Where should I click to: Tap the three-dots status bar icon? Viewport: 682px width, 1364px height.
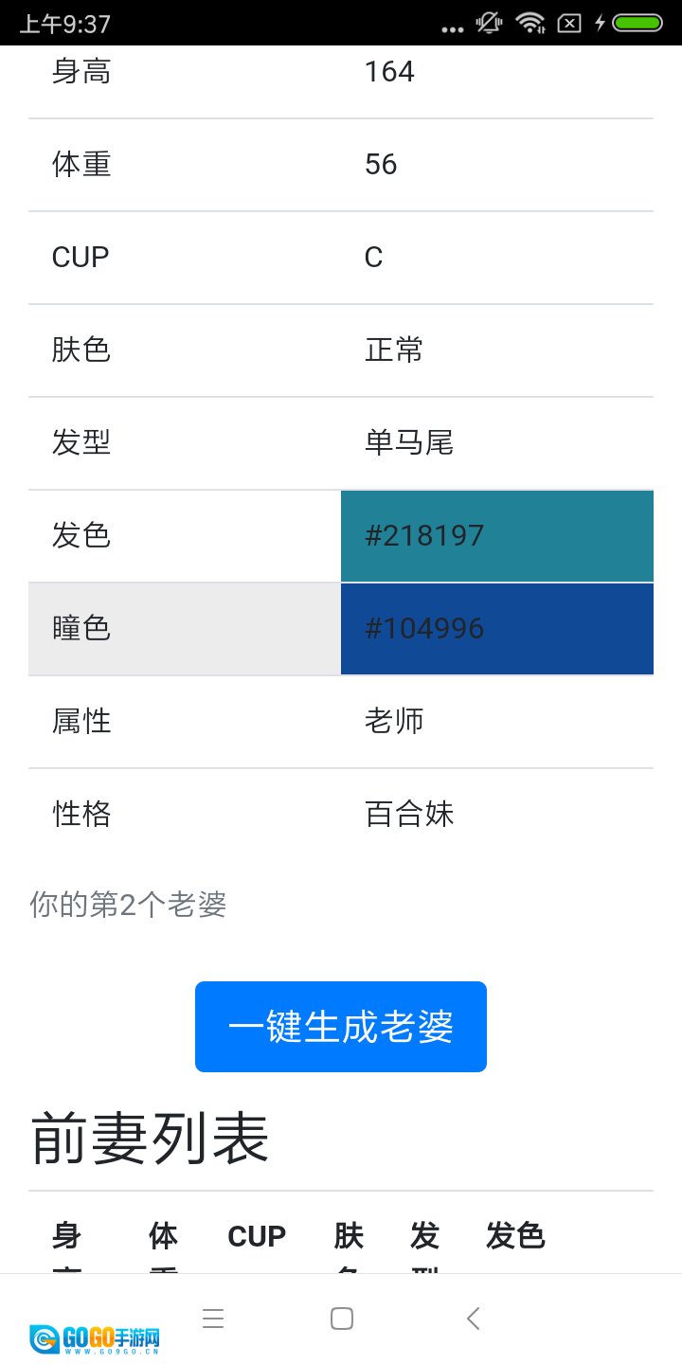coord(453,28)
